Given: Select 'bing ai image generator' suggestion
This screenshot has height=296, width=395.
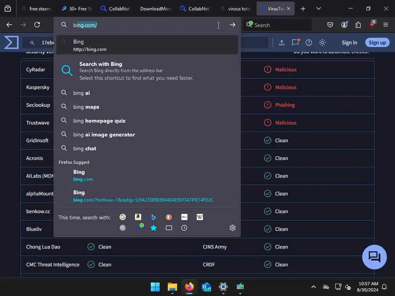Looking at the screenshot, I should click(x=147, y=135).
